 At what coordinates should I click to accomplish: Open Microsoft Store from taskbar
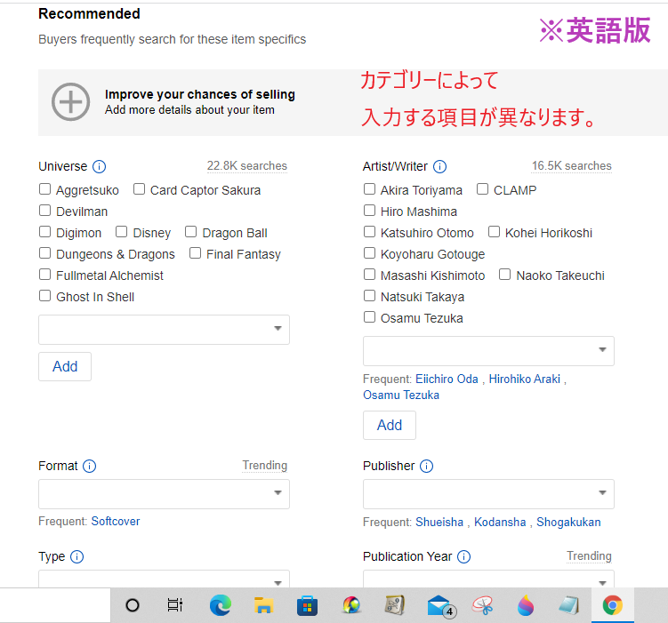click(x=307, y=605)
